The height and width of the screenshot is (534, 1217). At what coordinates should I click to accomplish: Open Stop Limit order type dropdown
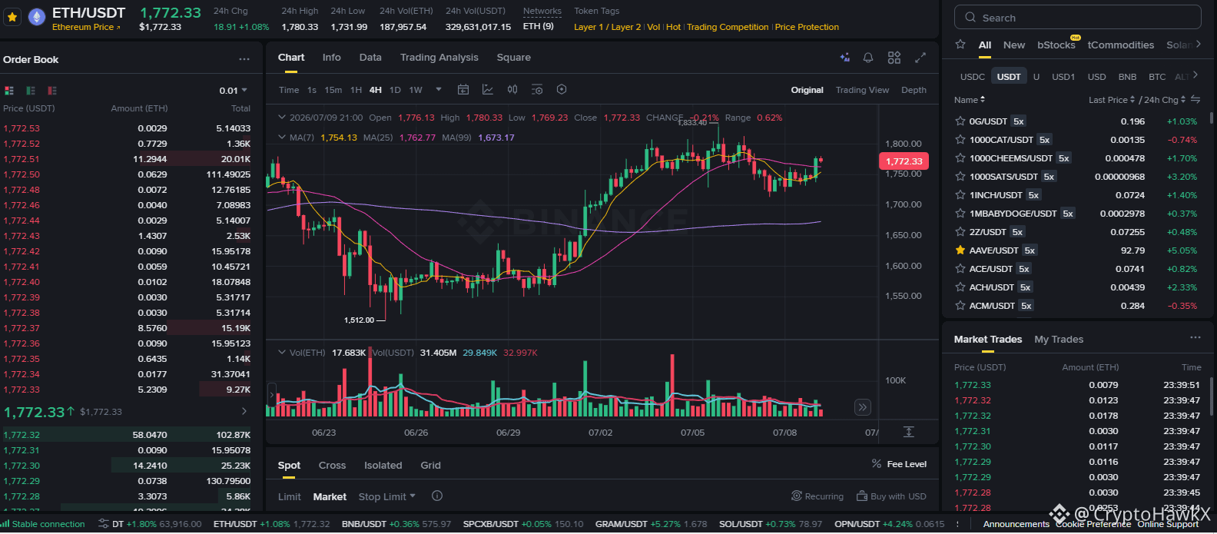coord(387,497)
